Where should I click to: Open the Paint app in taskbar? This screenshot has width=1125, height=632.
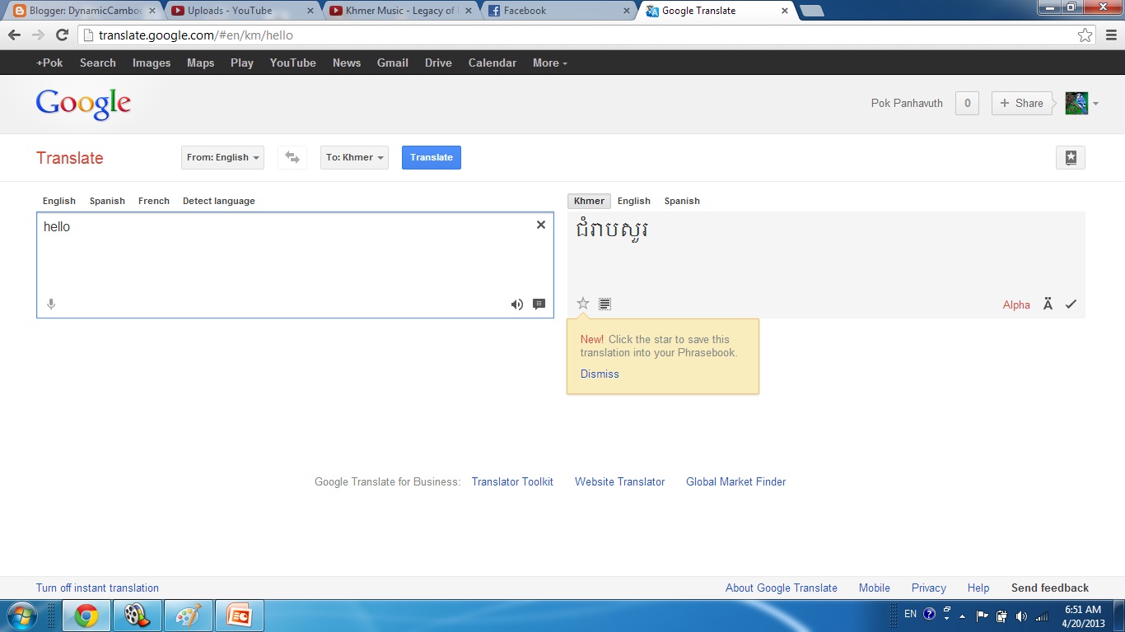(189, 616)
